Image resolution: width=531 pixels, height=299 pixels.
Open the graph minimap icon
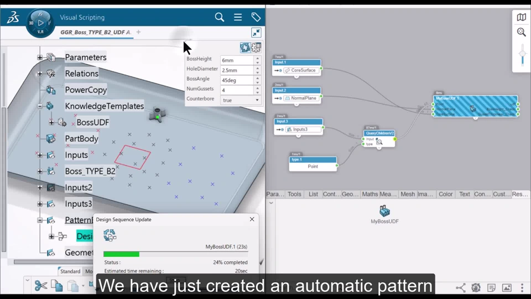(521, 17)
